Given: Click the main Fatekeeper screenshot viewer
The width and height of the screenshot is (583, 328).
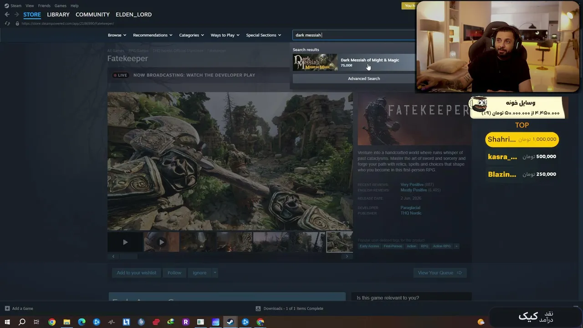Looking at the screenshot, I should click(230, 161).
